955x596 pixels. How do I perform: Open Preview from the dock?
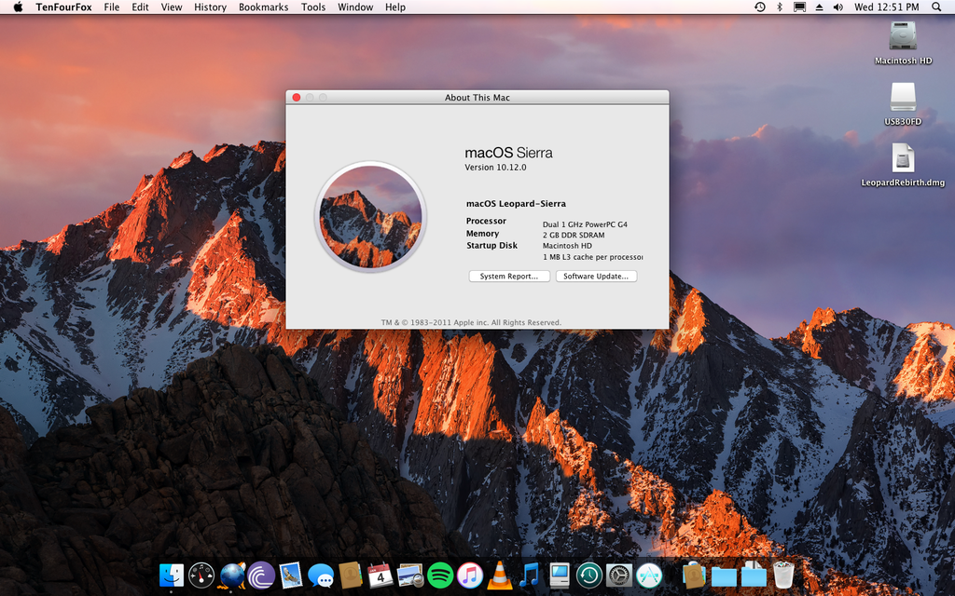[410, 576]
